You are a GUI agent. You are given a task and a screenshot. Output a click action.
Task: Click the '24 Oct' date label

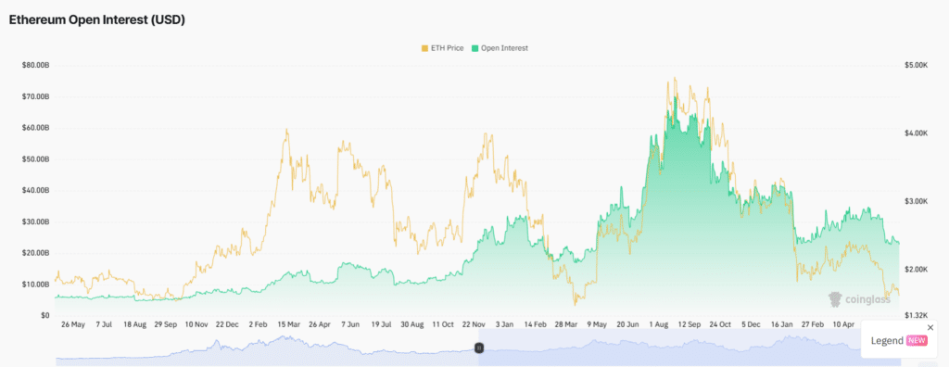click(719, 324)
